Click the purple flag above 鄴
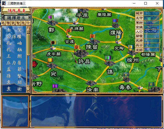Screen dimensions: 164x129 (51, 17)
